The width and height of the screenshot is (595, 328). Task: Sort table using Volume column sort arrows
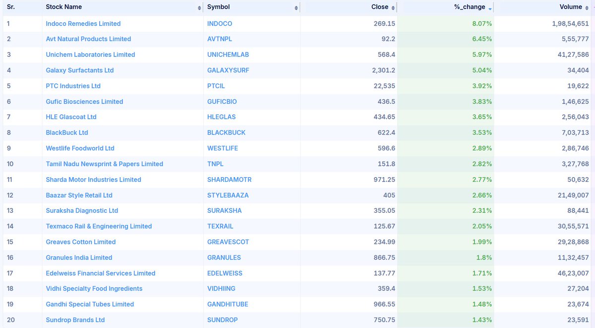(587, 7)
